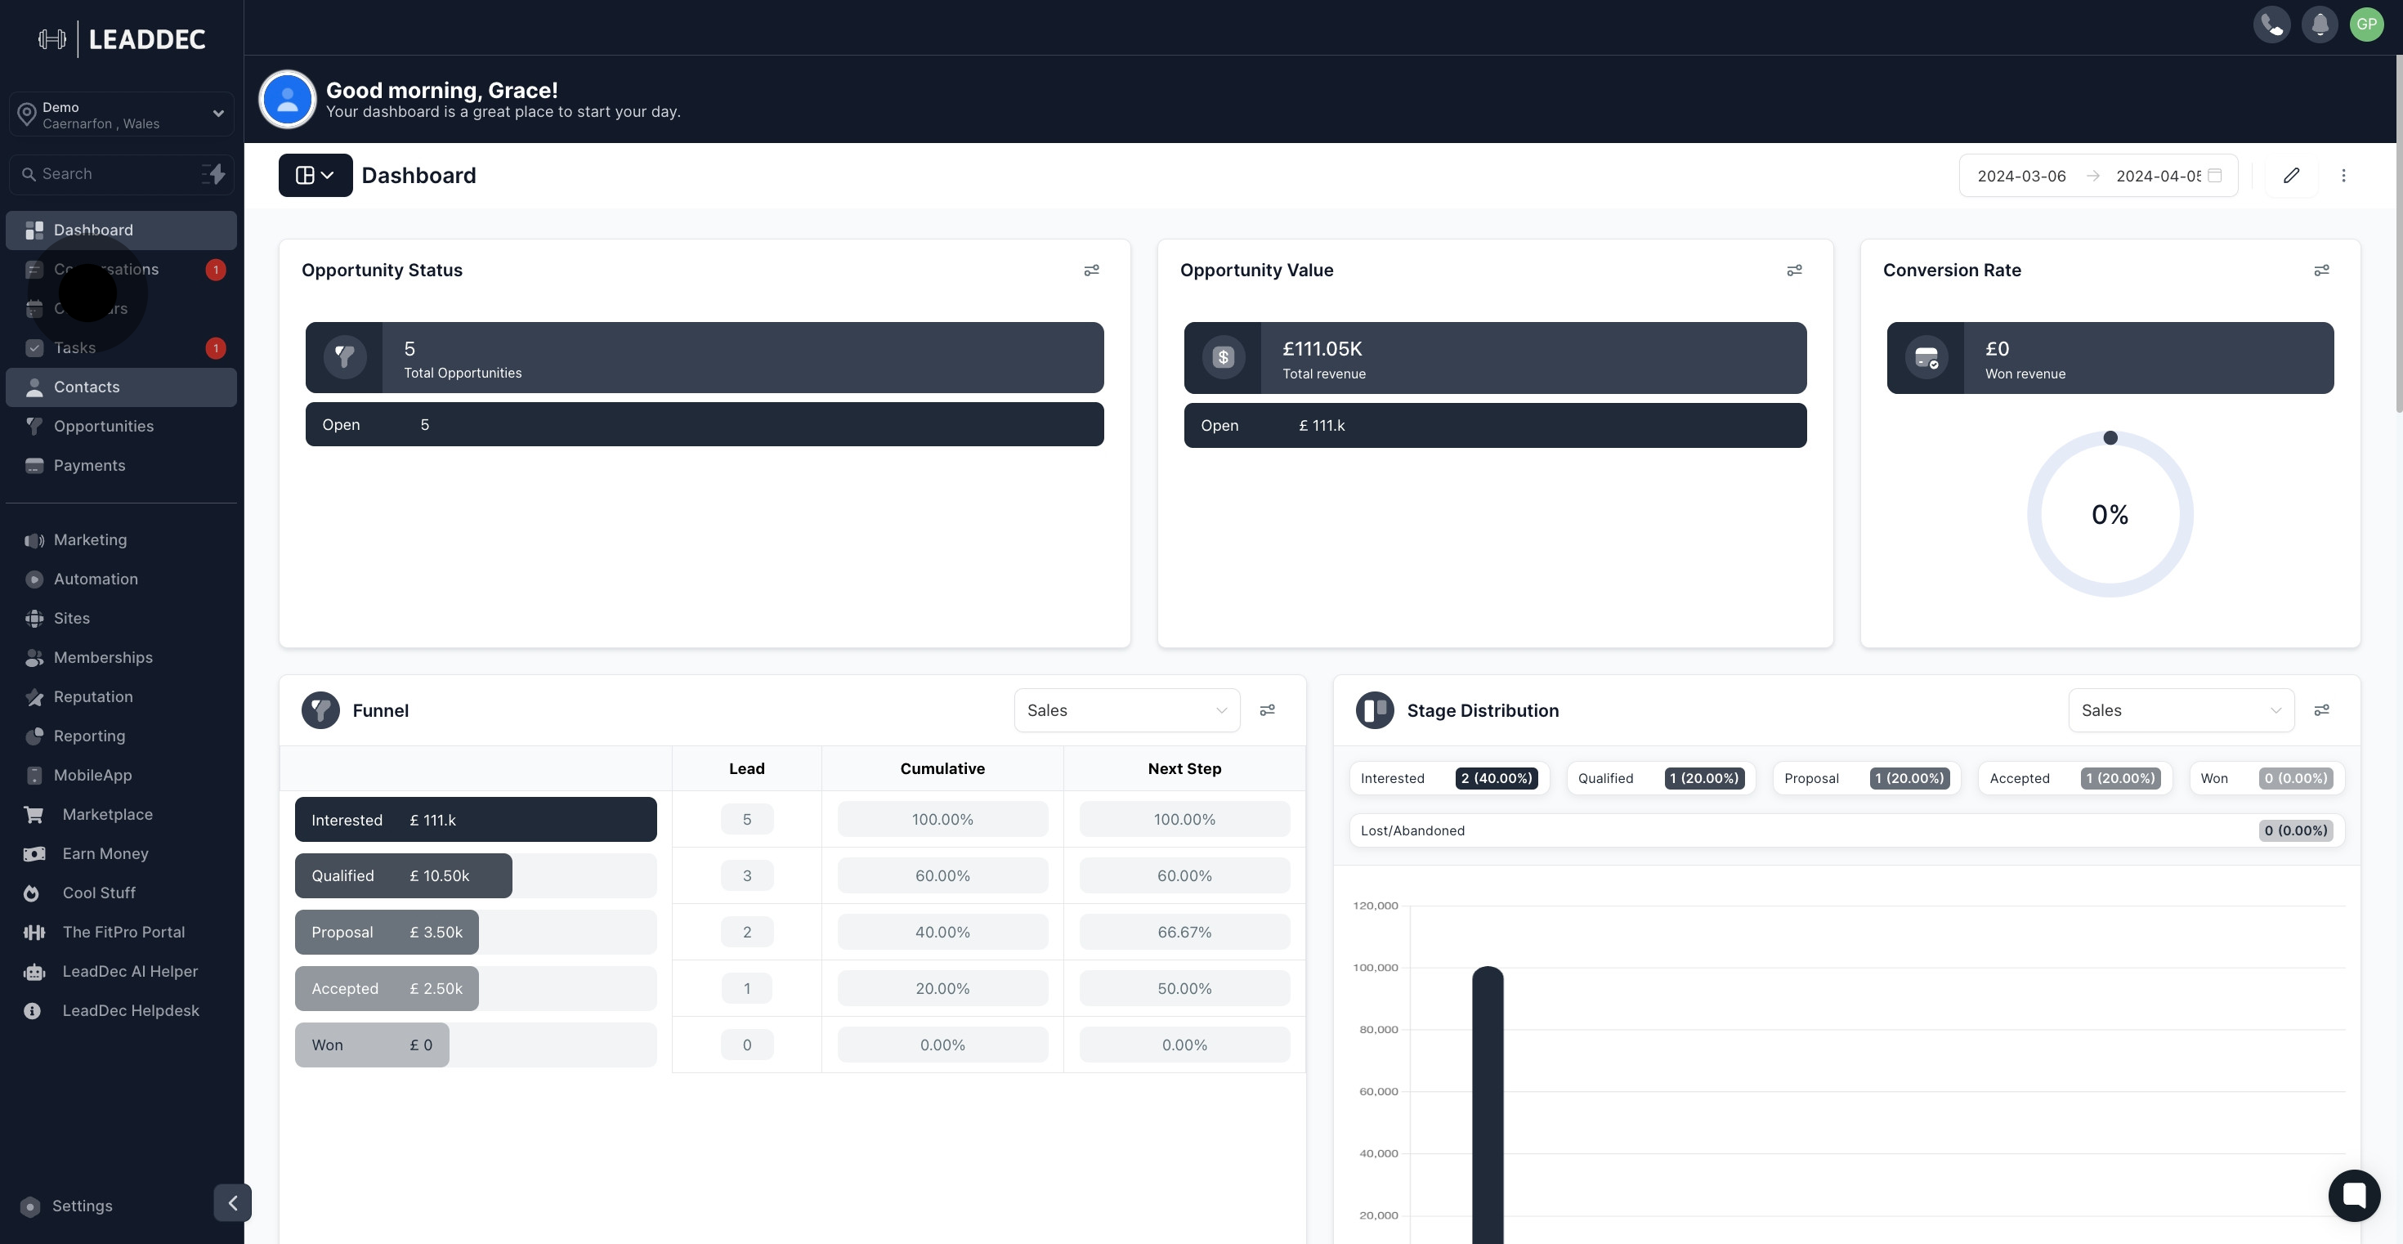This screenshot has width=2403, height=1244.
Task: Click the pencil edit dashboard icon
Action: [2291, 175]
